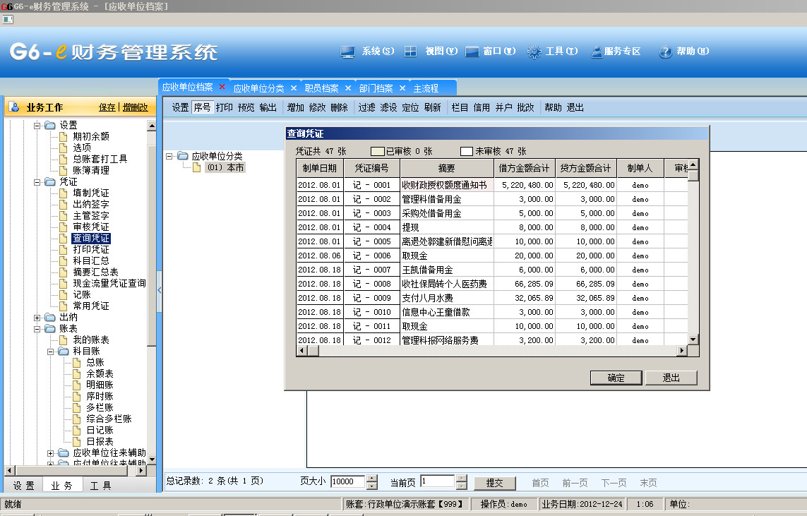Click the 业务工作 user icon in sidebar header
Viewport: 807px width, 516px height.
tap(15, 107)
